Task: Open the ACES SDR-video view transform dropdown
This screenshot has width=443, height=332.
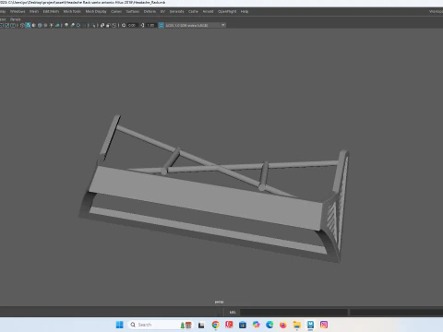Action: click(x=196, y=25)
